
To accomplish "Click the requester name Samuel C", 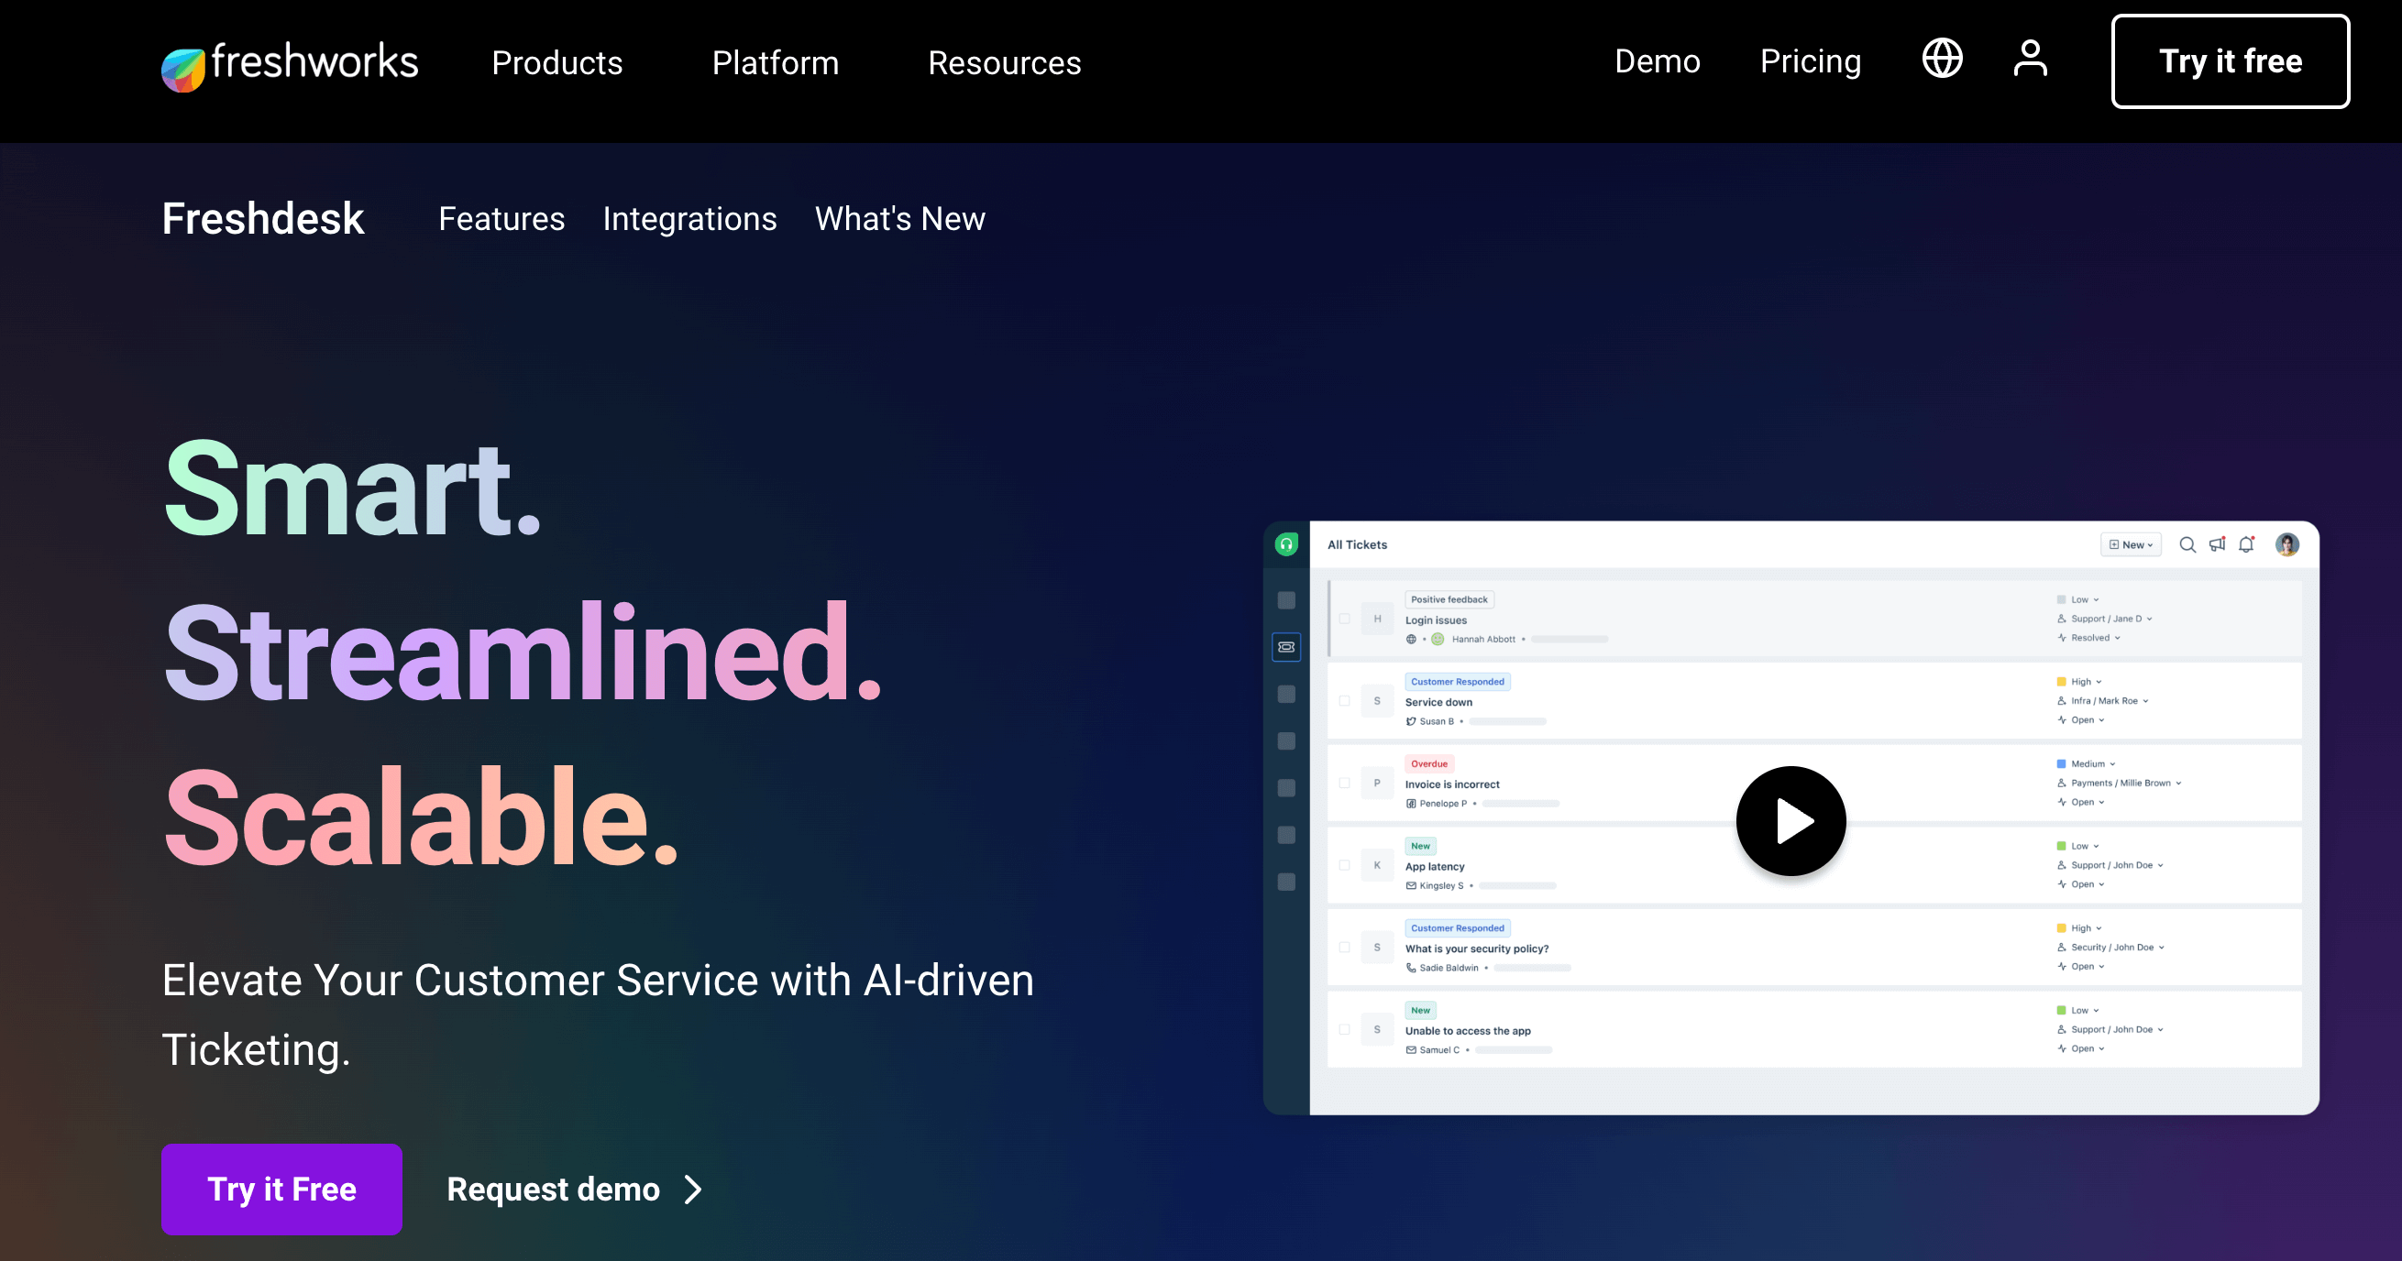I will (1439, 1049).
